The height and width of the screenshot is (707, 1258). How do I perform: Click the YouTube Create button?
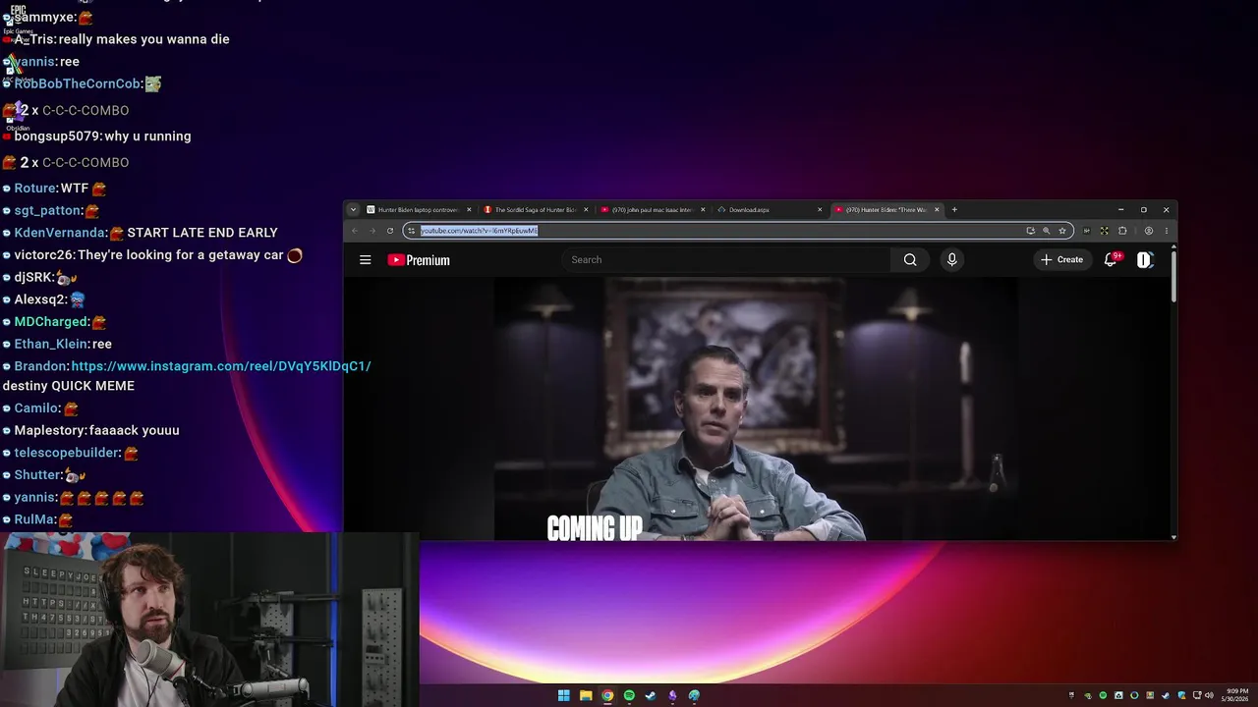click(1062, 260)
